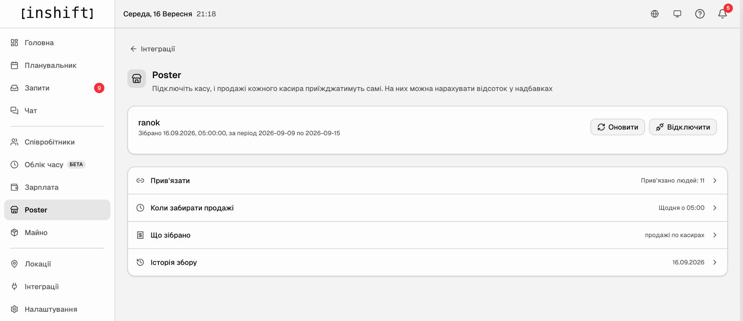This screenshot has width=743, height=321.
Task: Click the link icon in Прив'язати row
Action: pyautogui.click(x=140, y=180)
